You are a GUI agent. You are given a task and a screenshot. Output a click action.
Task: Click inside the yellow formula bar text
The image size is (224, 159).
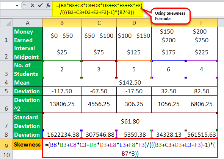tap(98, 9)
